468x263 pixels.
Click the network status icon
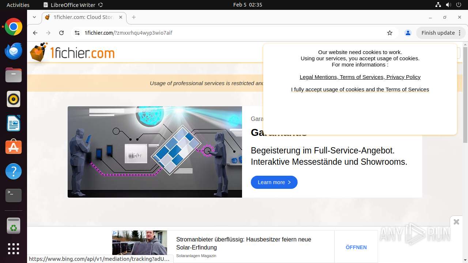click(438, 5)
